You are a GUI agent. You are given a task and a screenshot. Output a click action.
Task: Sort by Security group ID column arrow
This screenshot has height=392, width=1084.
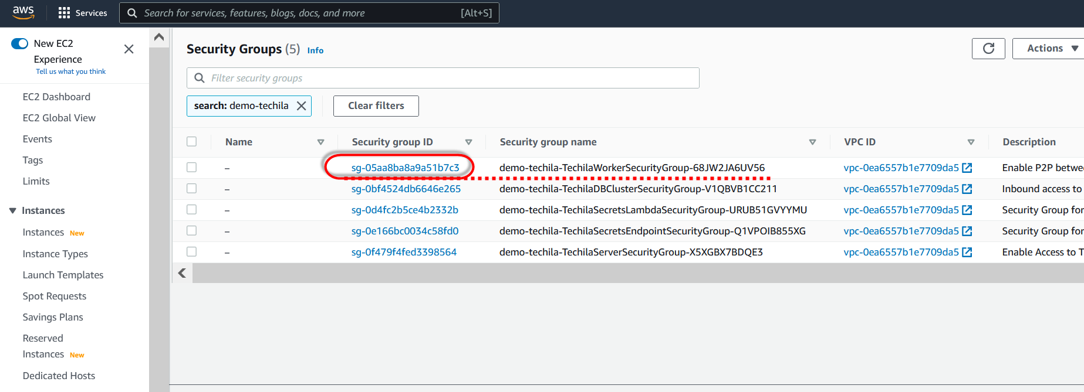point(468,142)
